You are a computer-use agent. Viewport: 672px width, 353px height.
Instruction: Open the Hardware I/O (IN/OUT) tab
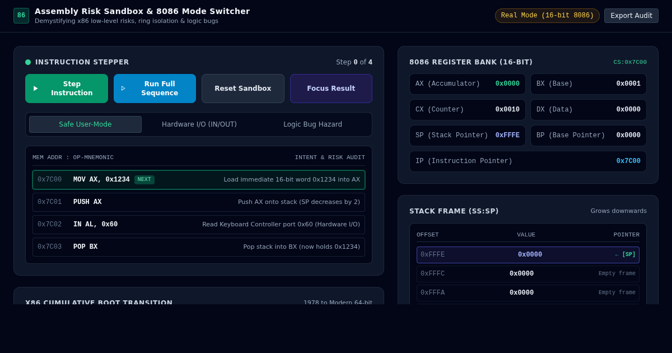click(199, 124)
